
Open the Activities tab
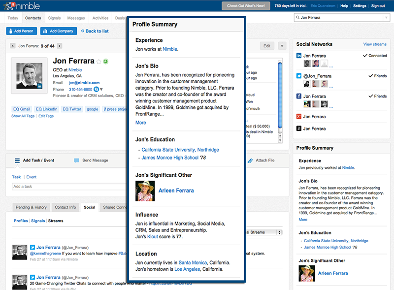(100, 18)
